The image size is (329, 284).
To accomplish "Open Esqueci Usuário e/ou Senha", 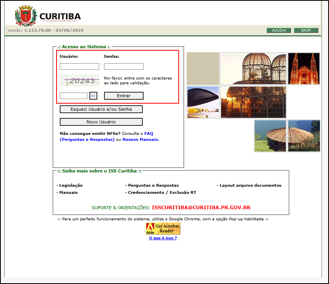I will tap(101, 109).
